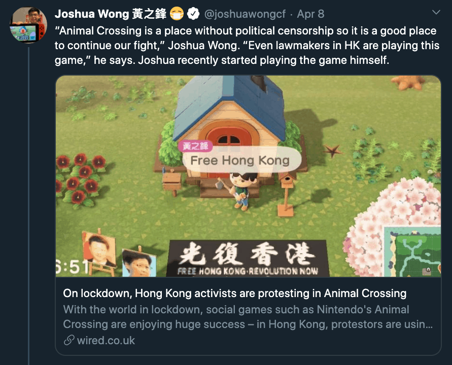Click the starfish on the grass
The width and height of the screenshot is (452, 365).
click(x=332, y=150)
